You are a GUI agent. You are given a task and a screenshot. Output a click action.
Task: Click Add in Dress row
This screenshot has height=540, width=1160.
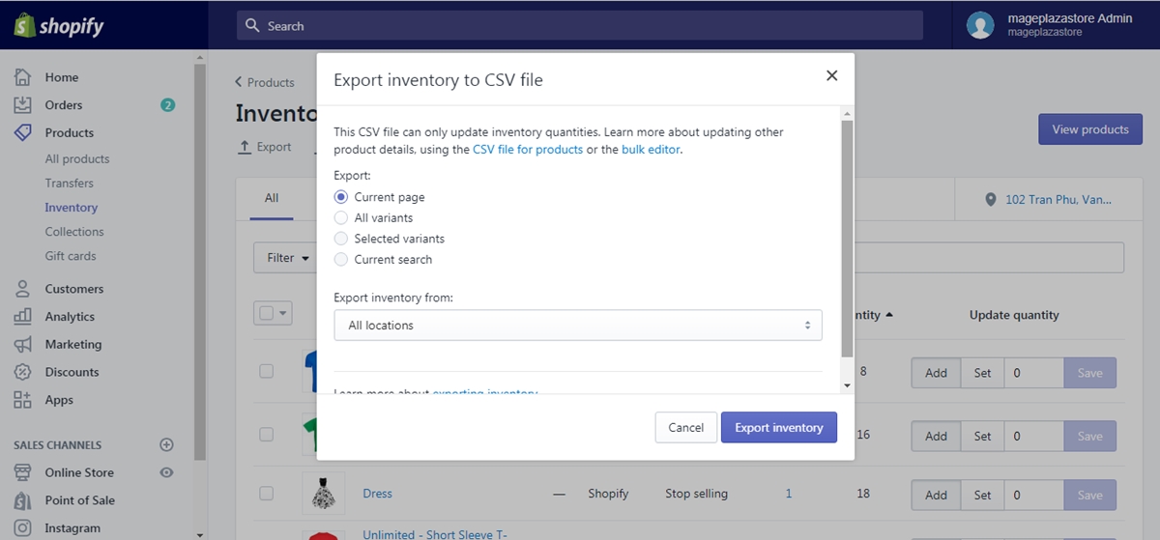point(936,495)
